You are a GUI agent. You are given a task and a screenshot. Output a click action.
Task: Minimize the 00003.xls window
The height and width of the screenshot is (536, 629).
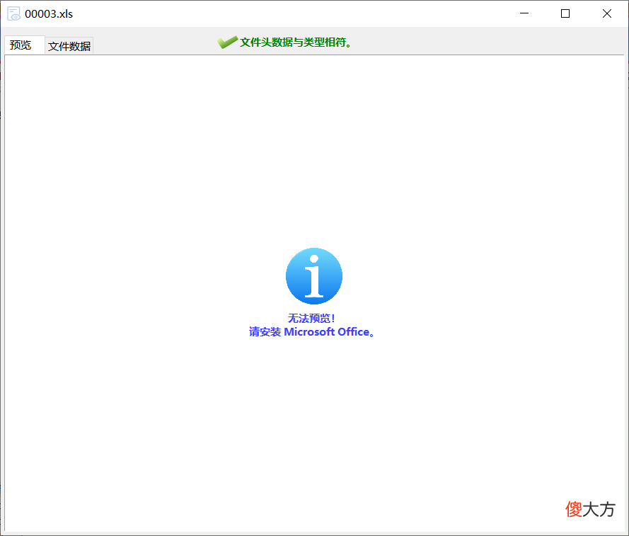click(x=524, y=13)
